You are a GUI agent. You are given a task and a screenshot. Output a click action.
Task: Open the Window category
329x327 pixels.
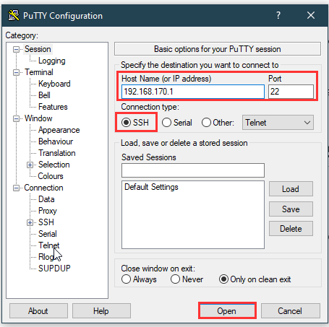pos(38,118)
